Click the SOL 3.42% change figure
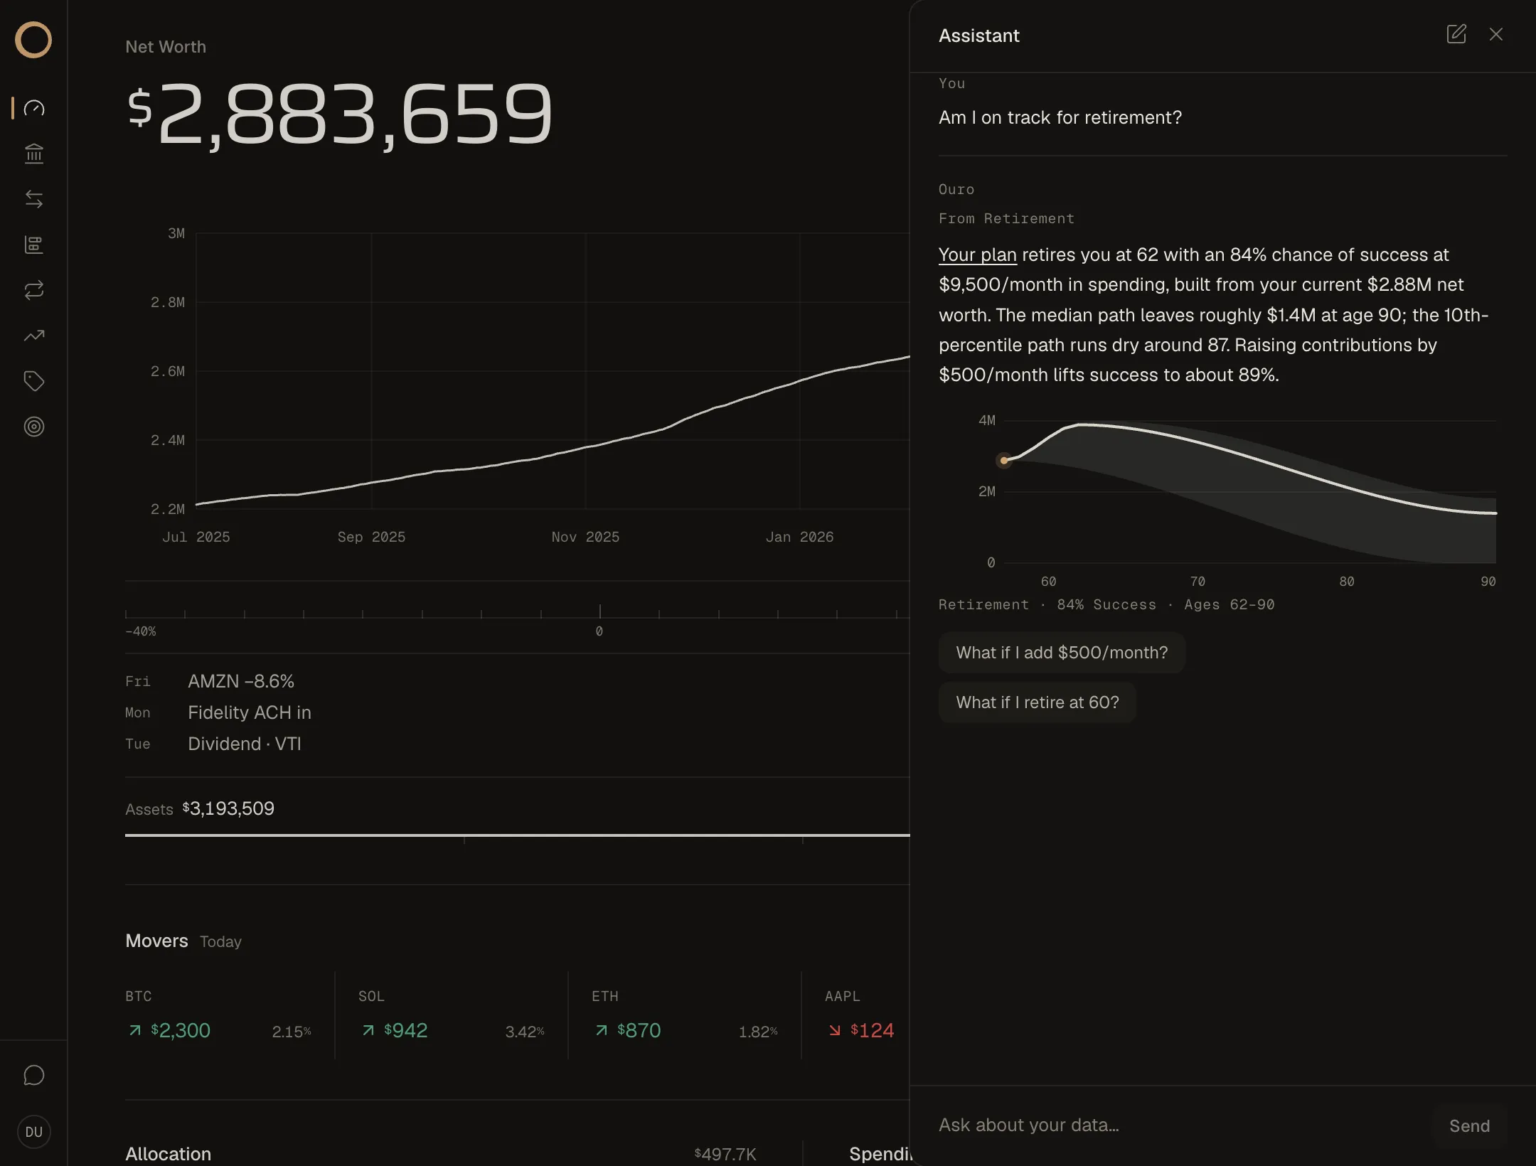The height and width of the screenshot is (1166, 1536). point(524,1032)
